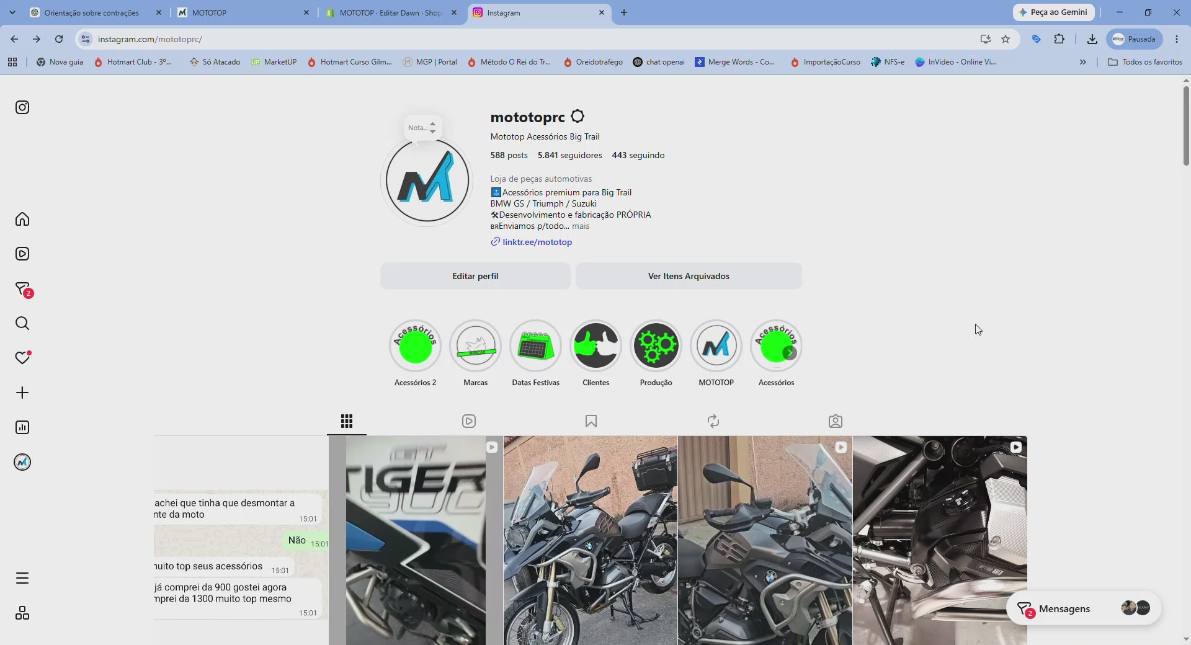Open the Produção story highlight

tap(656, 346)
